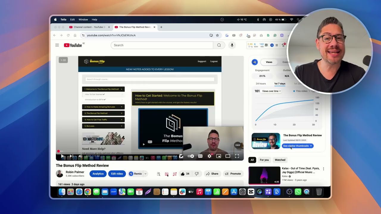Open Chrome home page button

[x=75, y=35]
